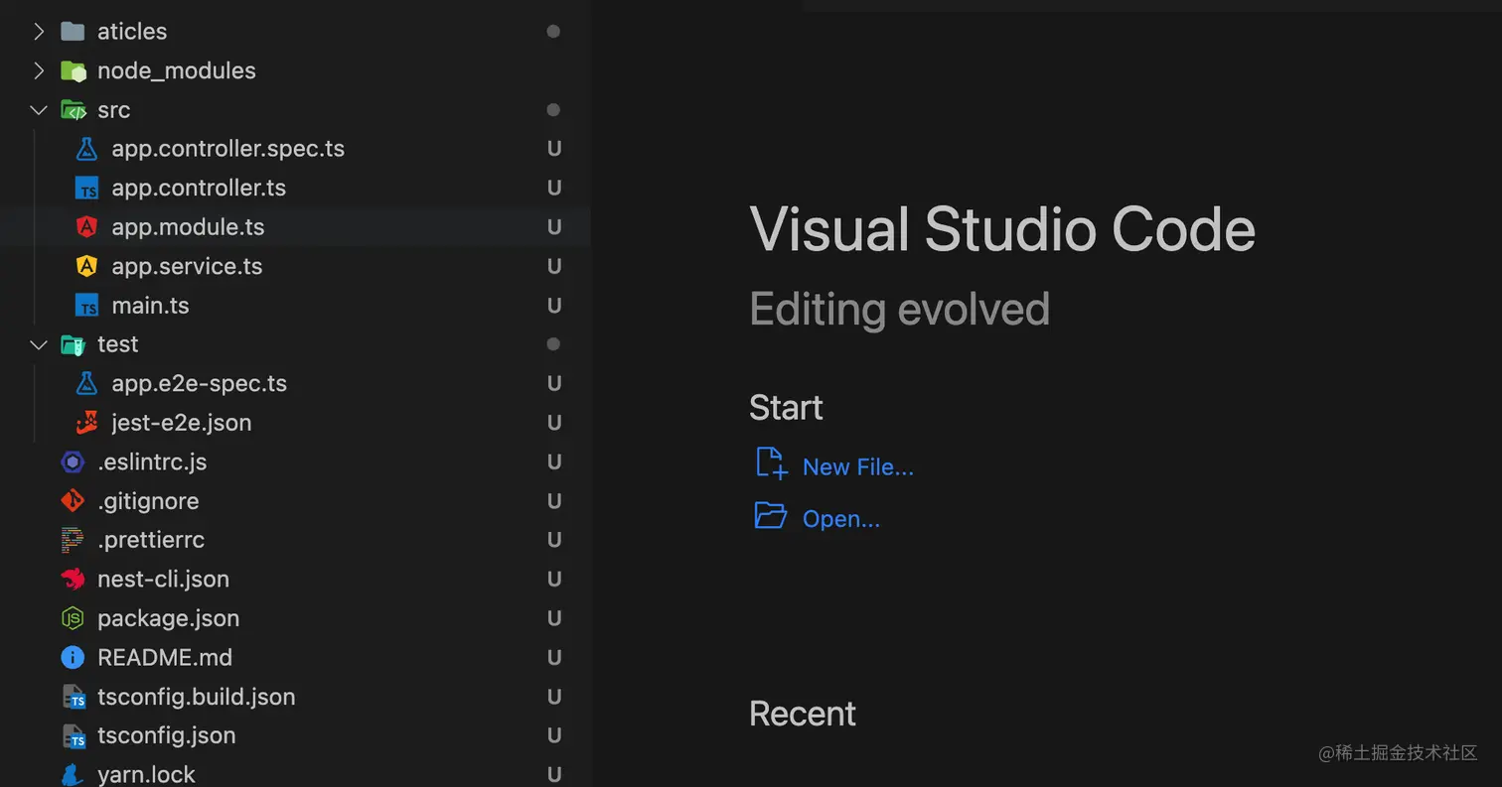Click the green node_modules folder icon
The image size is (1502, 787).
[x=73, y=70]
